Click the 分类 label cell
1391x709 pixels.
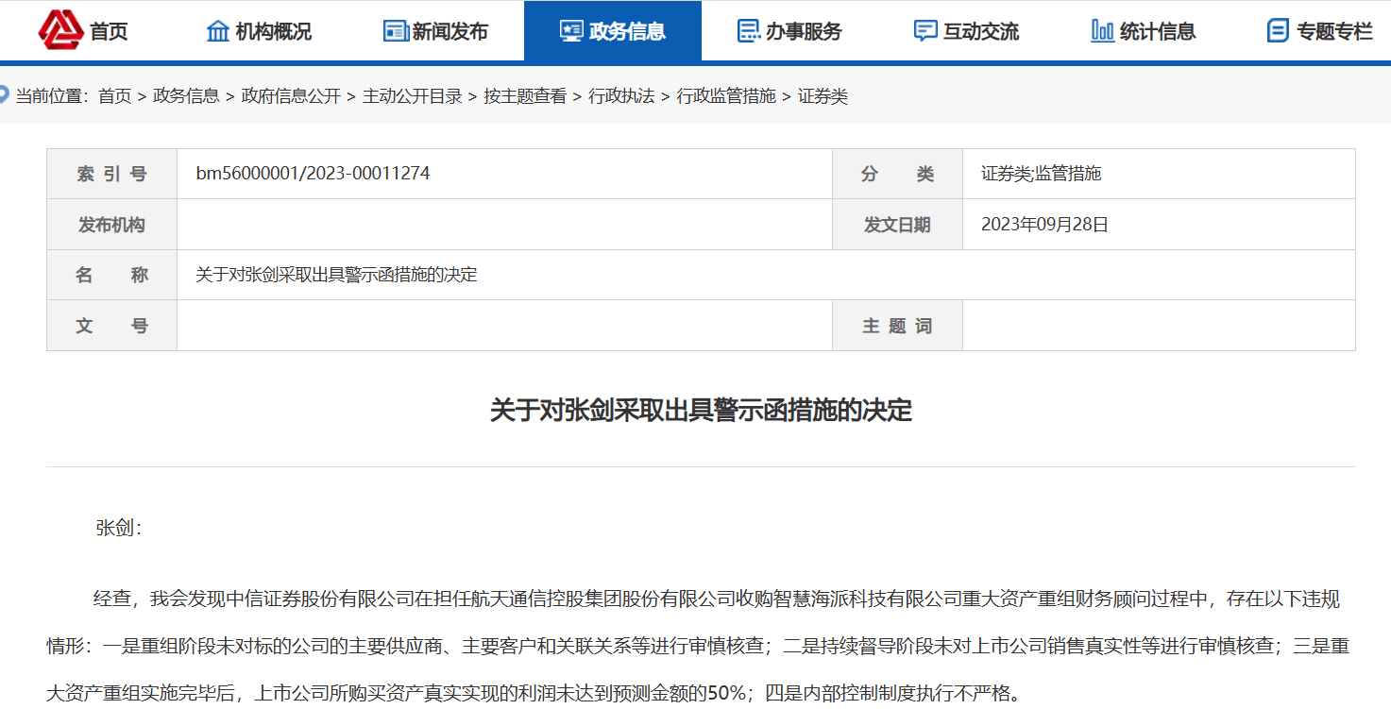(897, 174)
